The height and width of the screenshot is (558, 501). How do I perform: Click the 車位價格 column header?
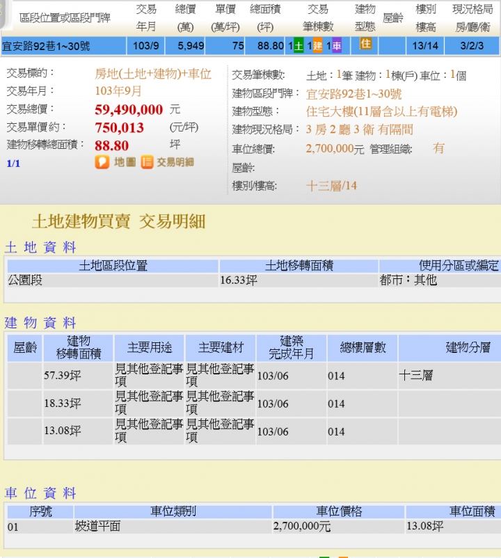point(339,511)
